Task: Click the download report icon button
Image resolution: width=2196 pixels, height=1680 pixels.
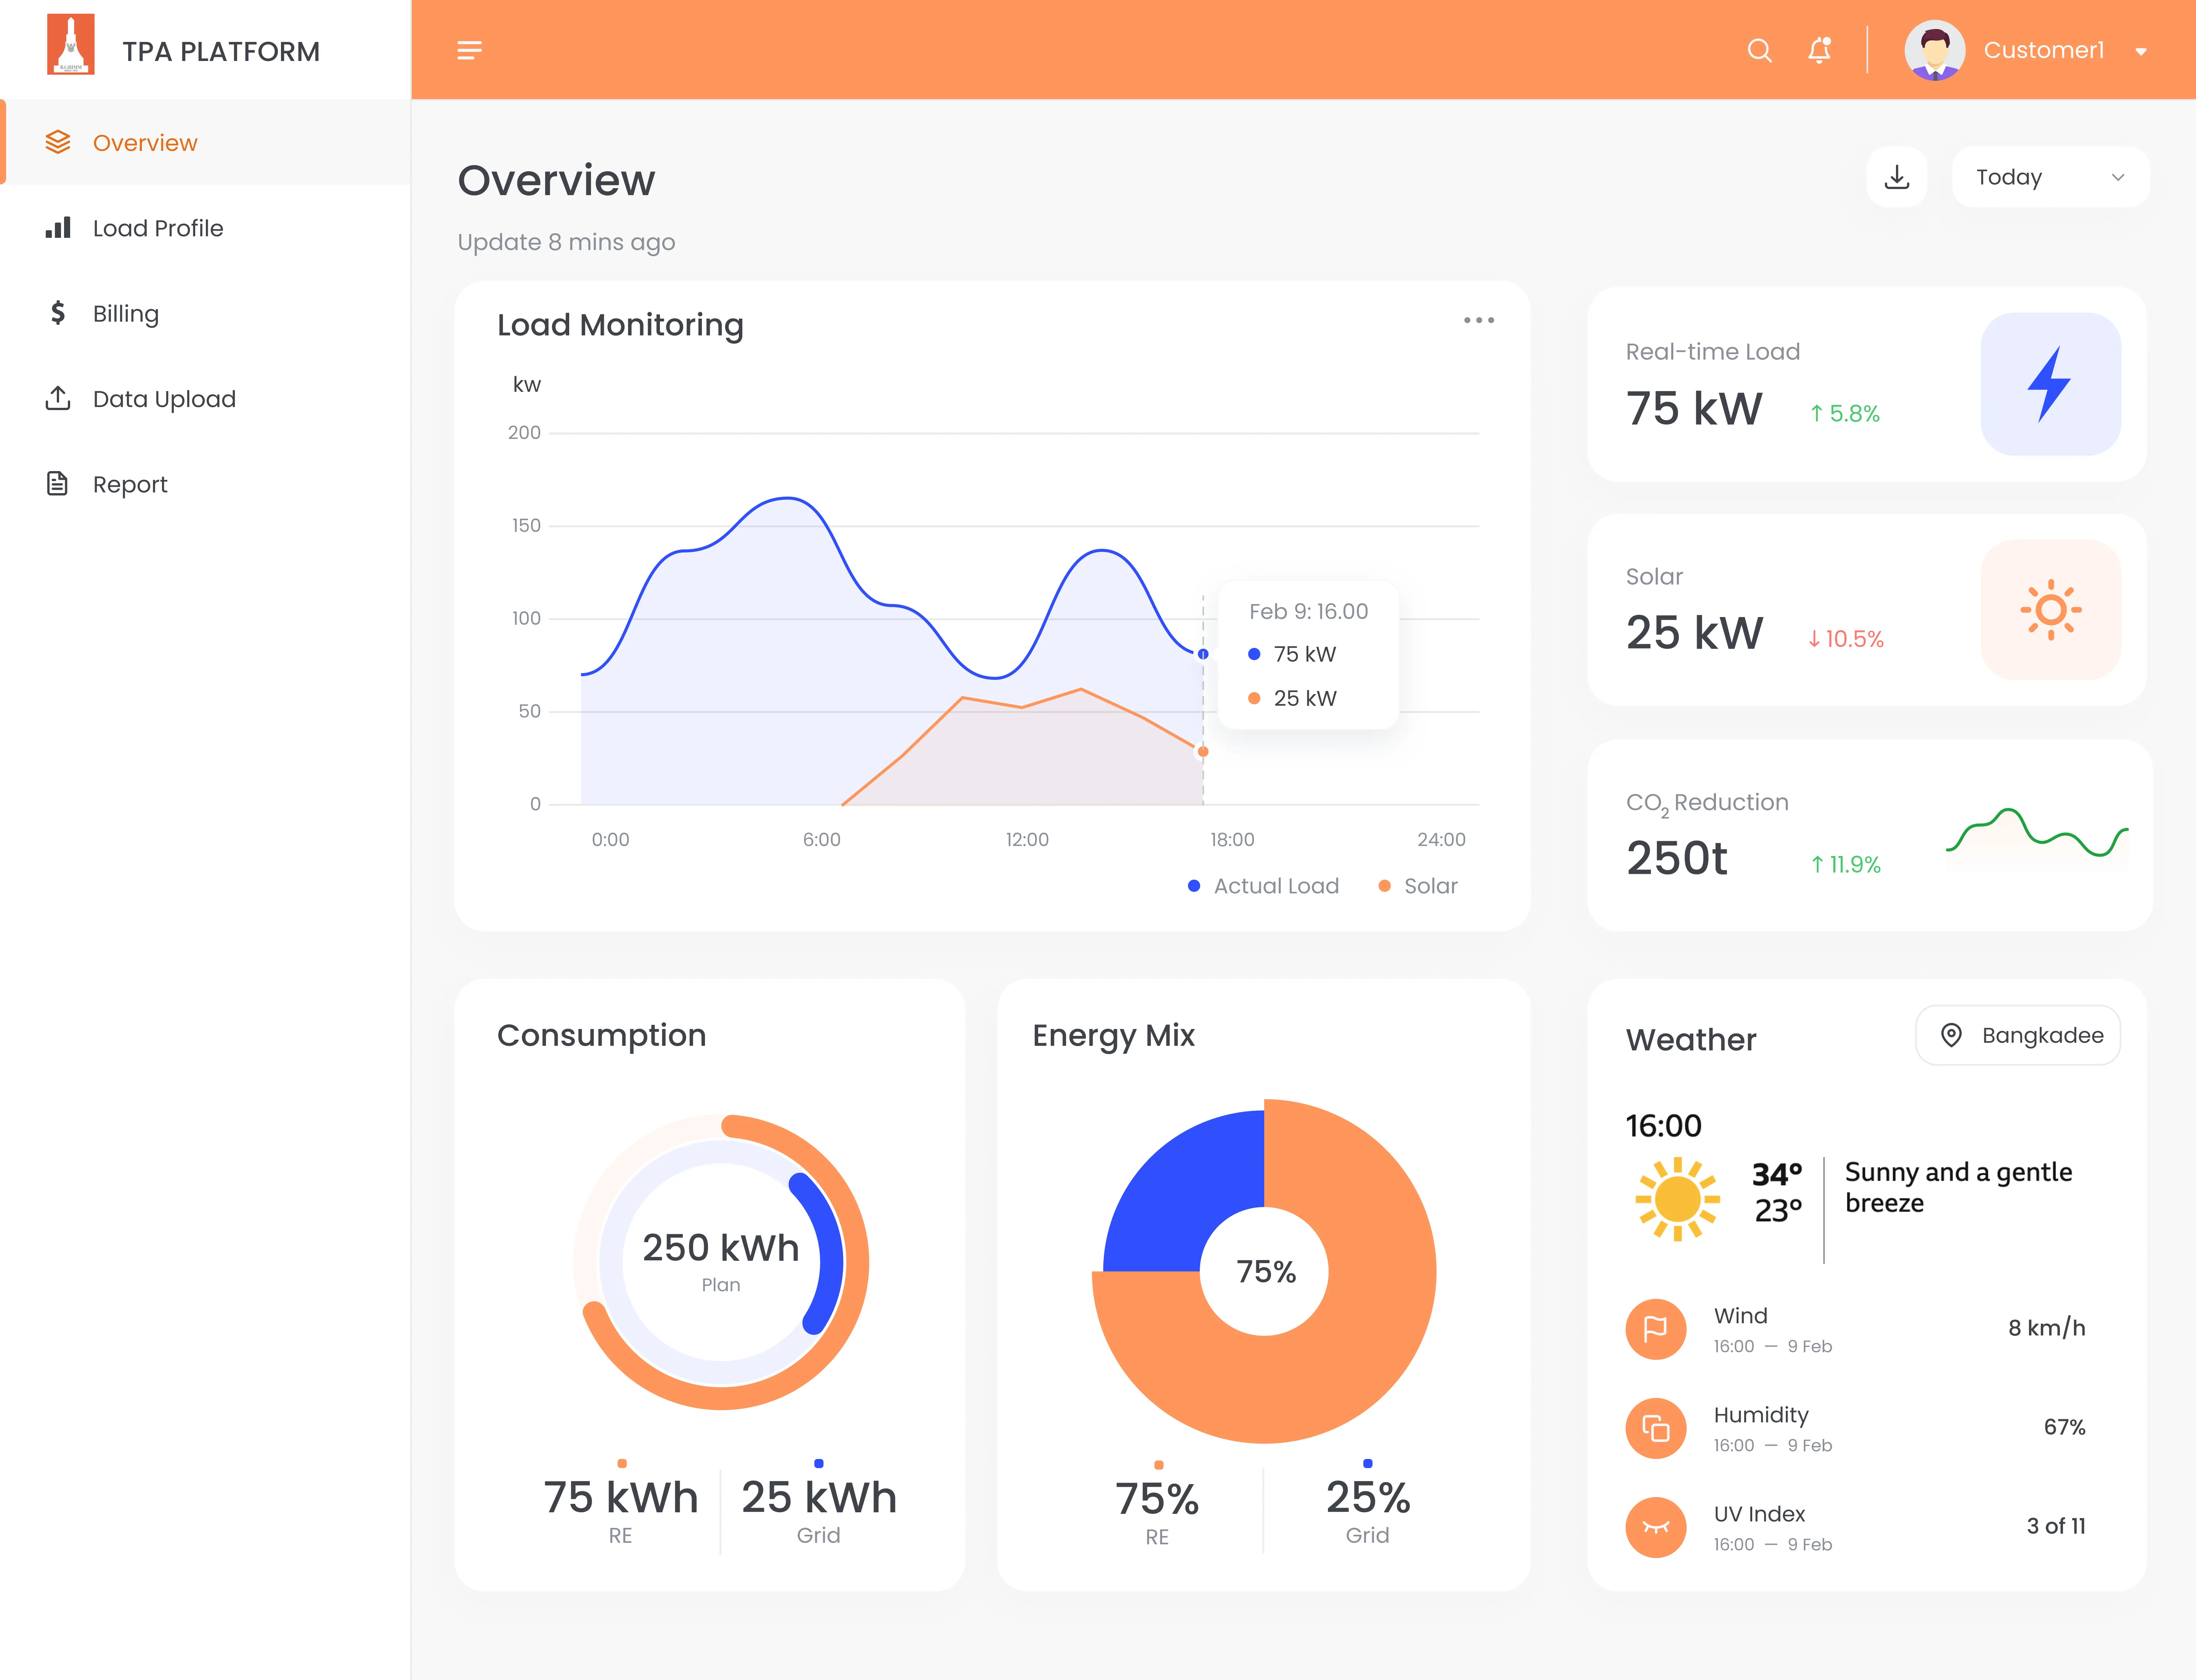Action: click(x=1896, y=177)
